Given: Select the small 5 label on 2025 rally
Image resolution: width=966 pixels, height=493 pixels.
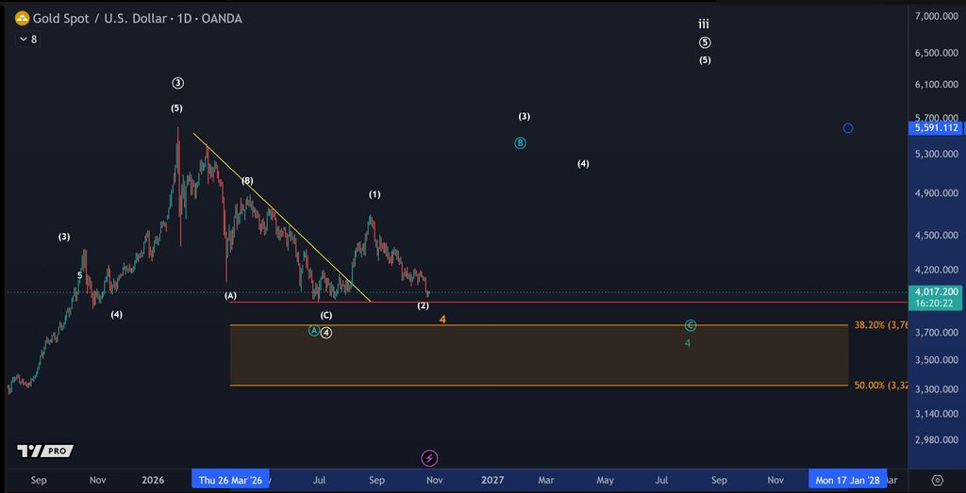Looking at the screenshot, I should [x=79, y=276].
